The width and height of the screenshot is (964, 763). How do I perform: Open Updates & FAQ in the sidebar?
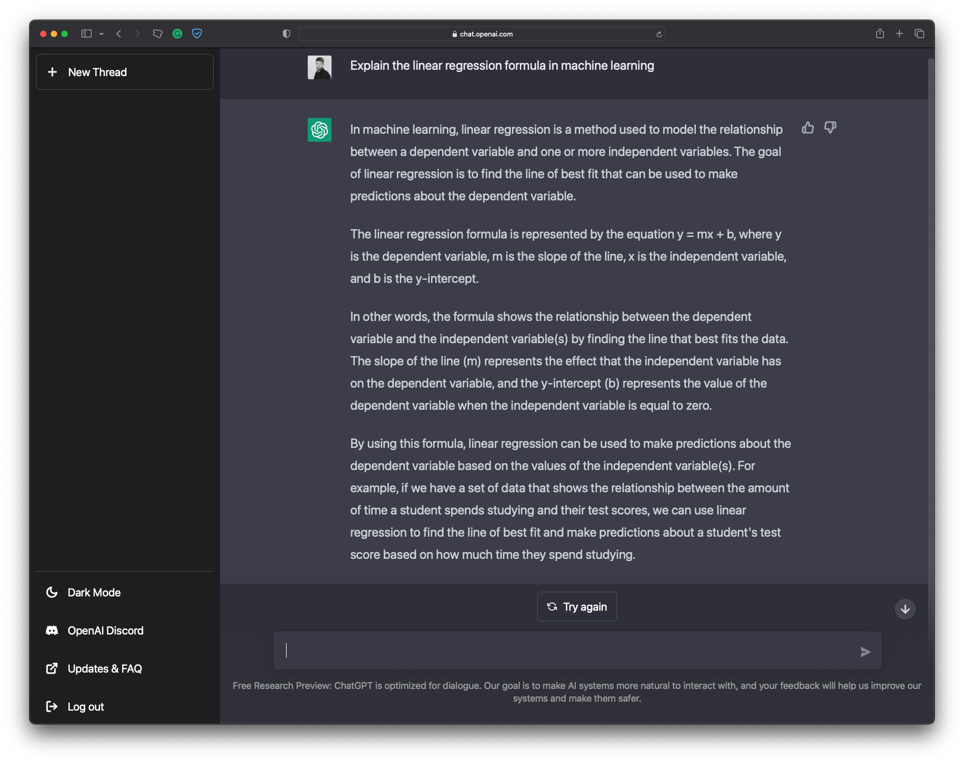tap(105, 669)
